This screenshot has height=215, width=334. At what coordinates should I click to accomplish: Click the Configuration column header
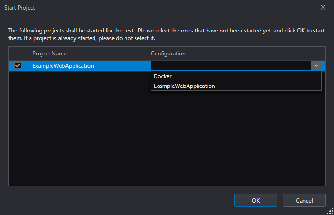point(168,54)
